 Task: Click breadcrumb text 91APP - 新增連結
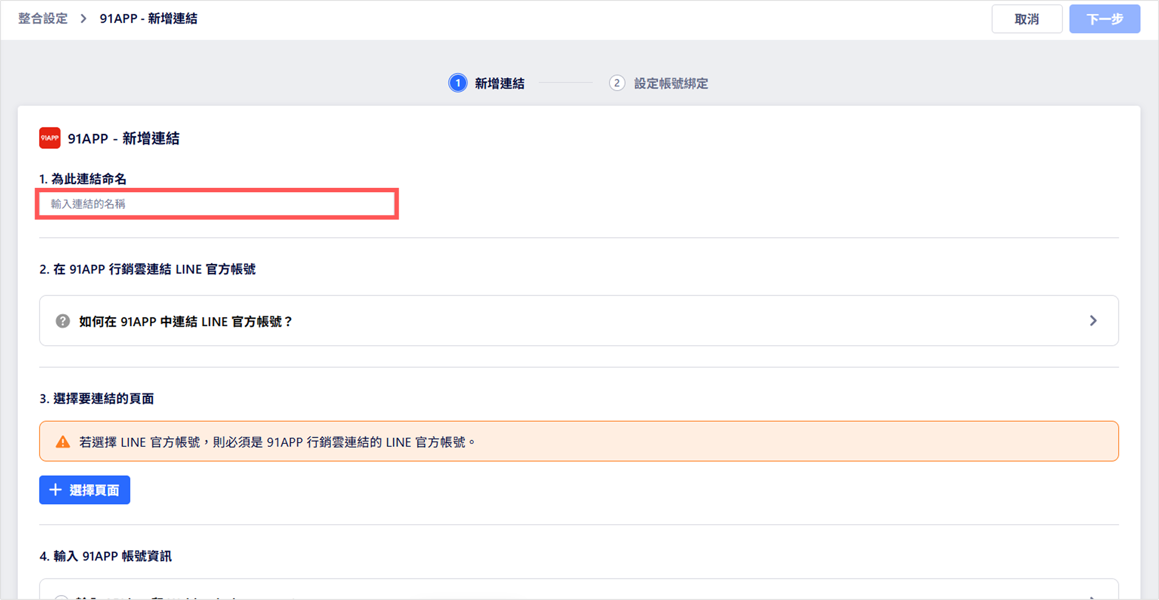149,19
